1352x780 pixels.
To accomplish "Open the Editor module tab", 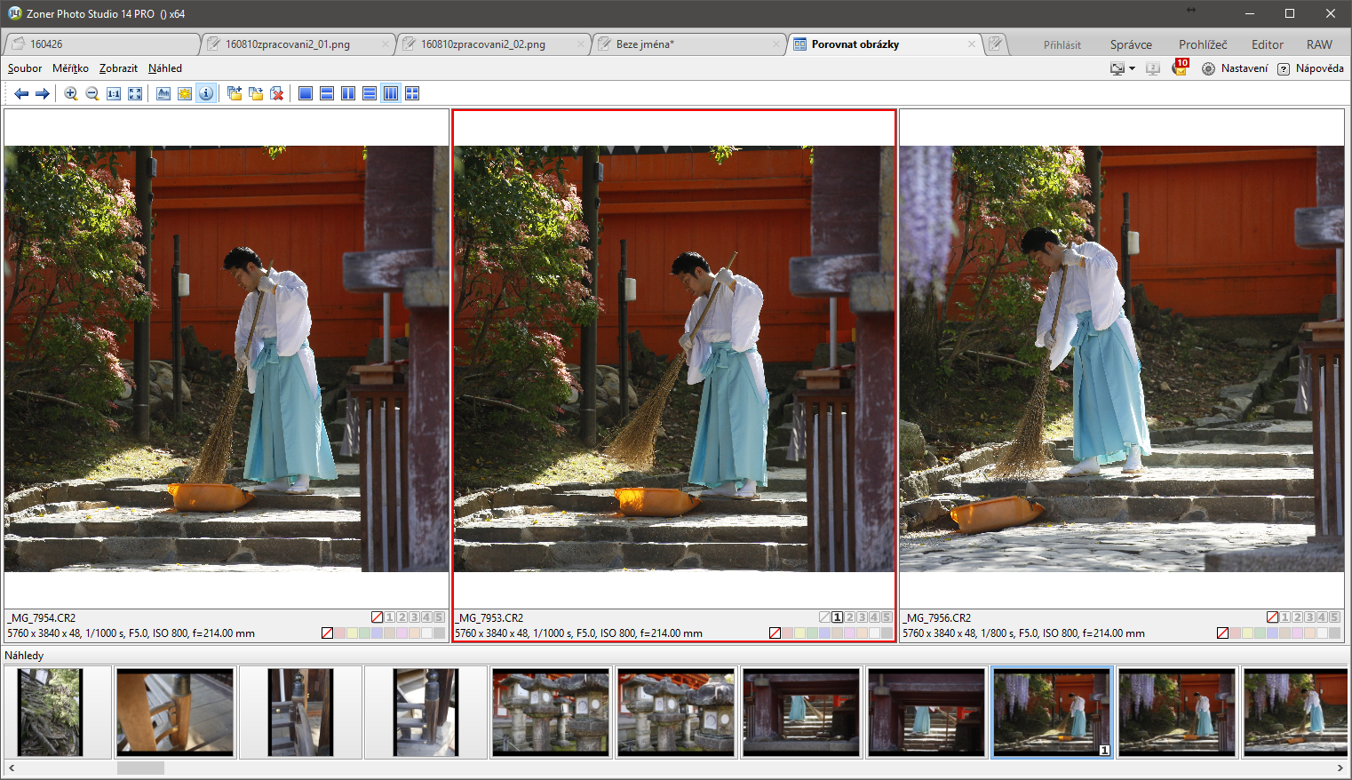I will coord(1267,44).
